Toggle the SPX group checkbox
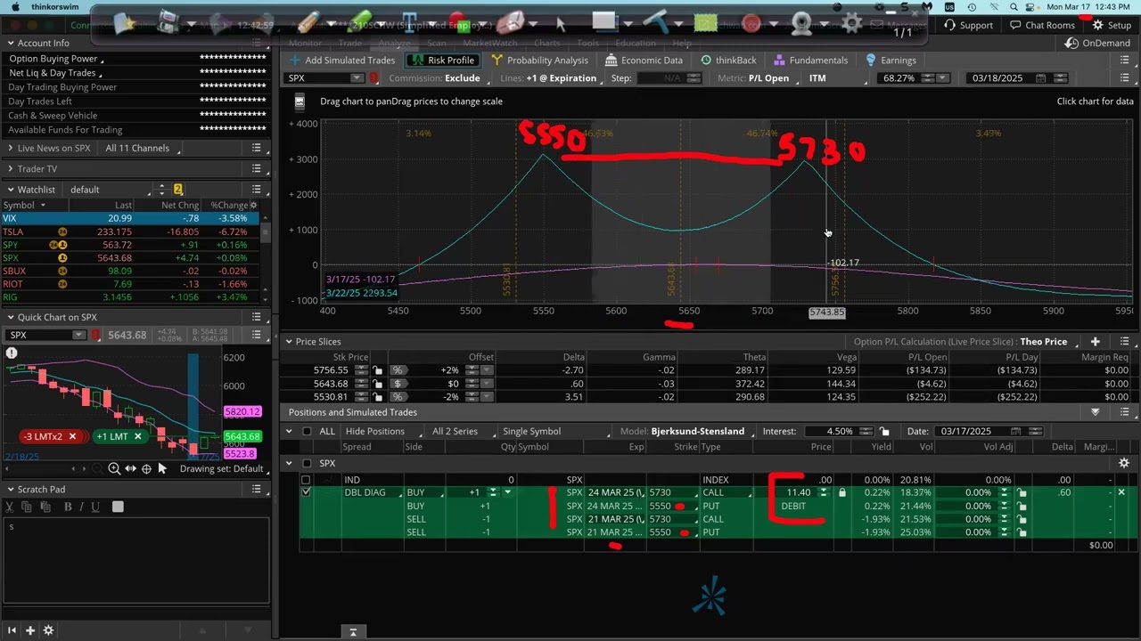Image resolution: width=1141 pixels, height=641 pixels. coord(307,463)
